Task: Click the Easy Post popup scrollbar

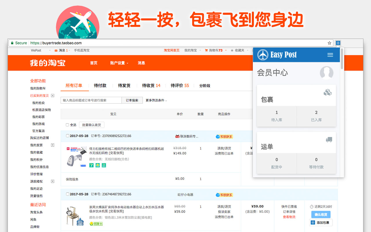Action: (342, 59)
